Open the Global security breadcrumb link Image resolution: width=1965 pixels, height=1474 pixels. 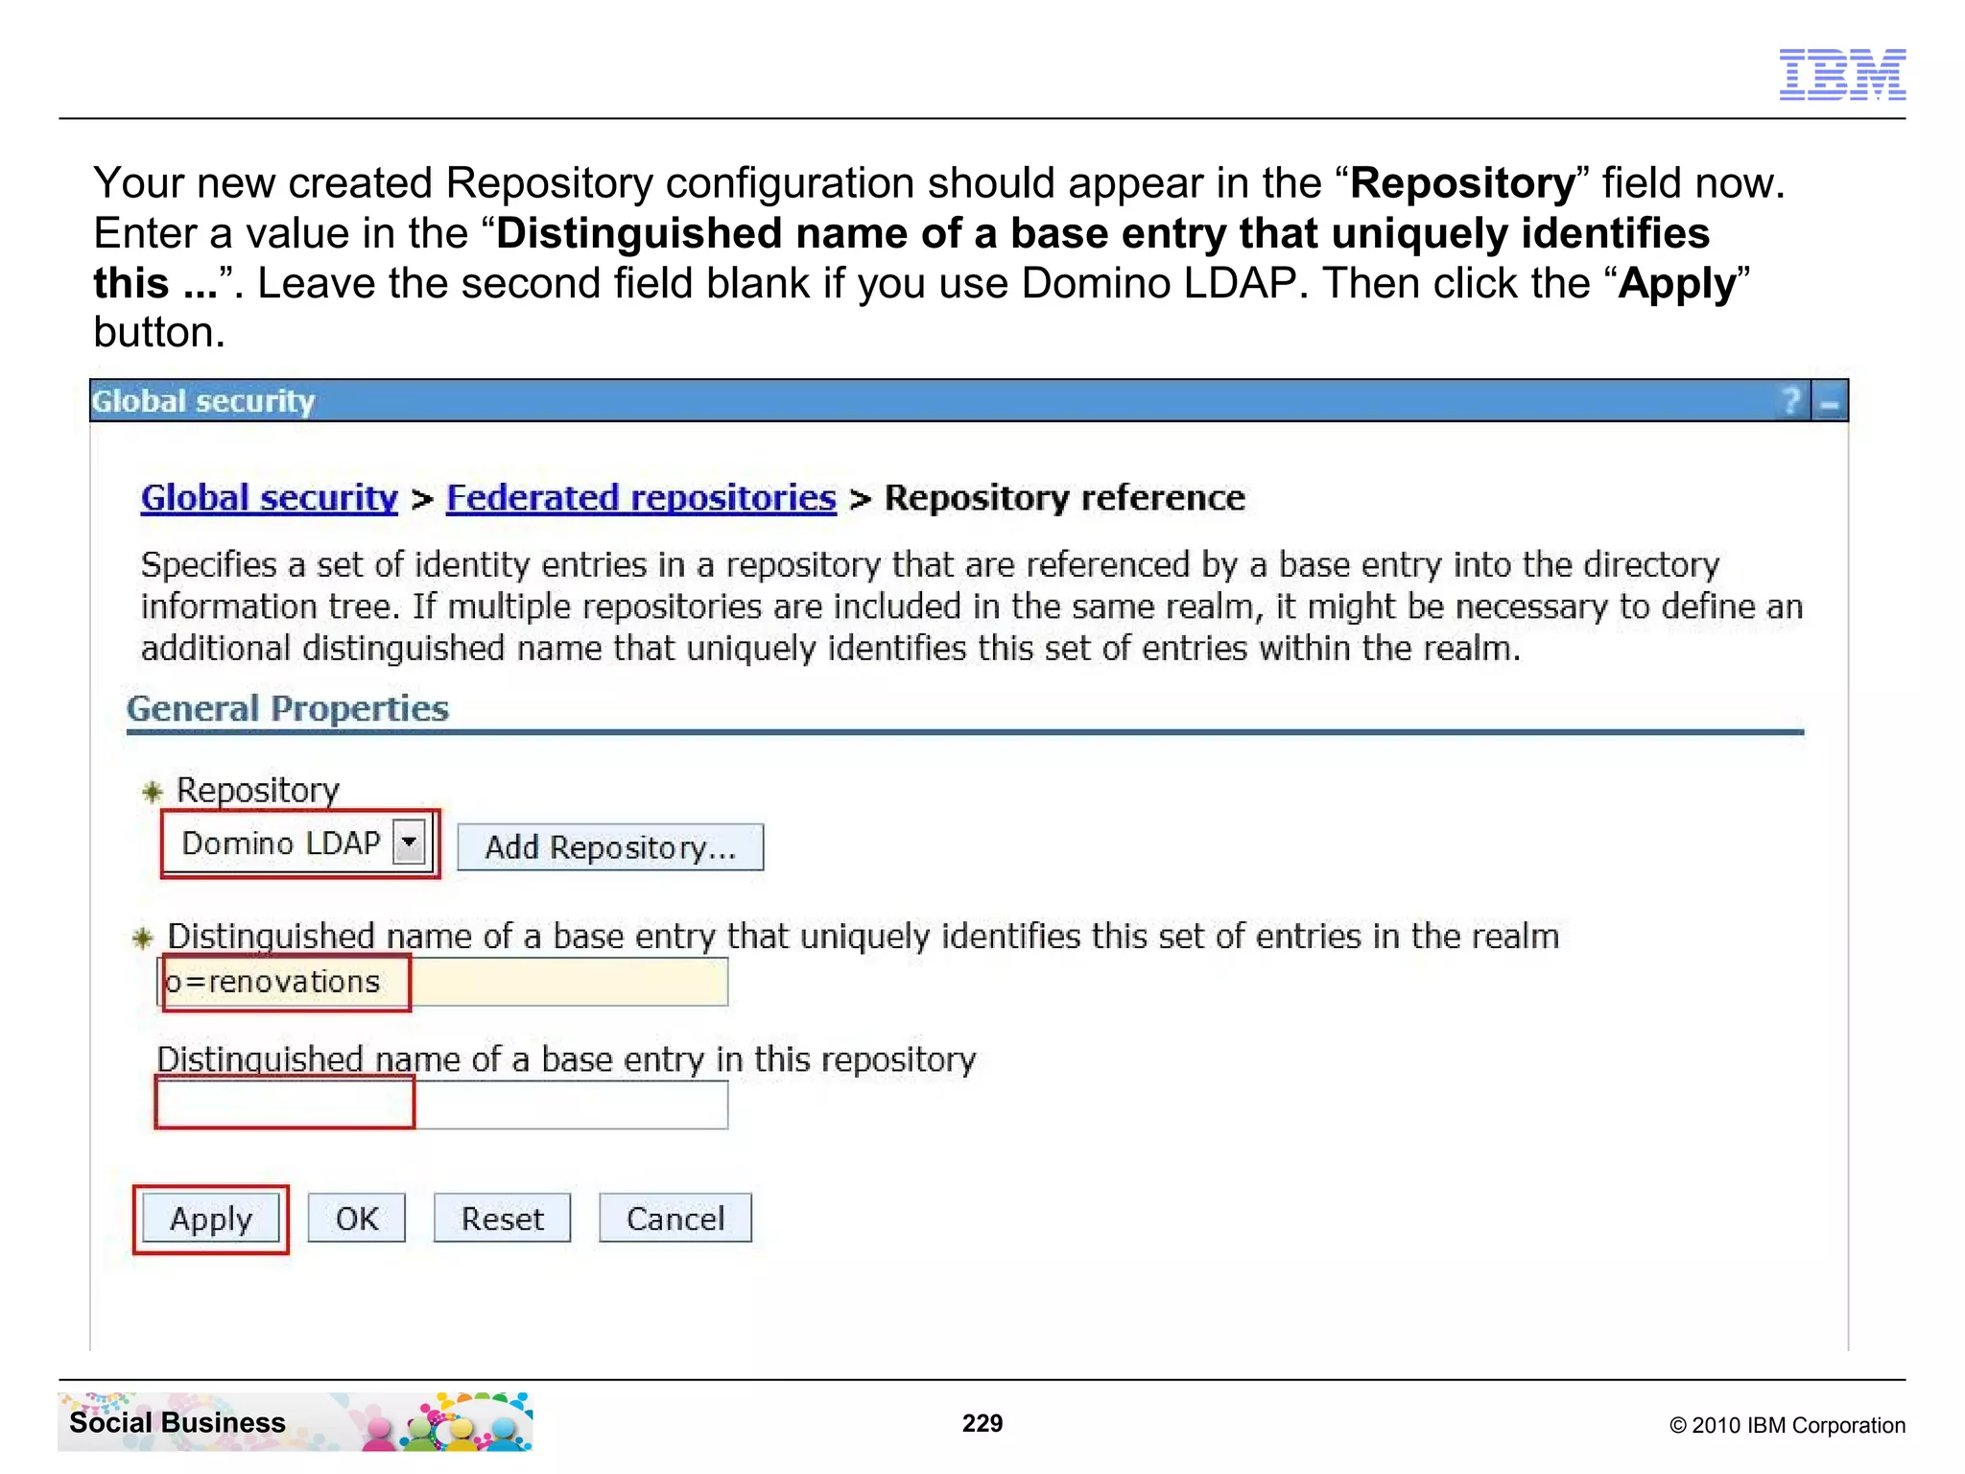[269, 498]
